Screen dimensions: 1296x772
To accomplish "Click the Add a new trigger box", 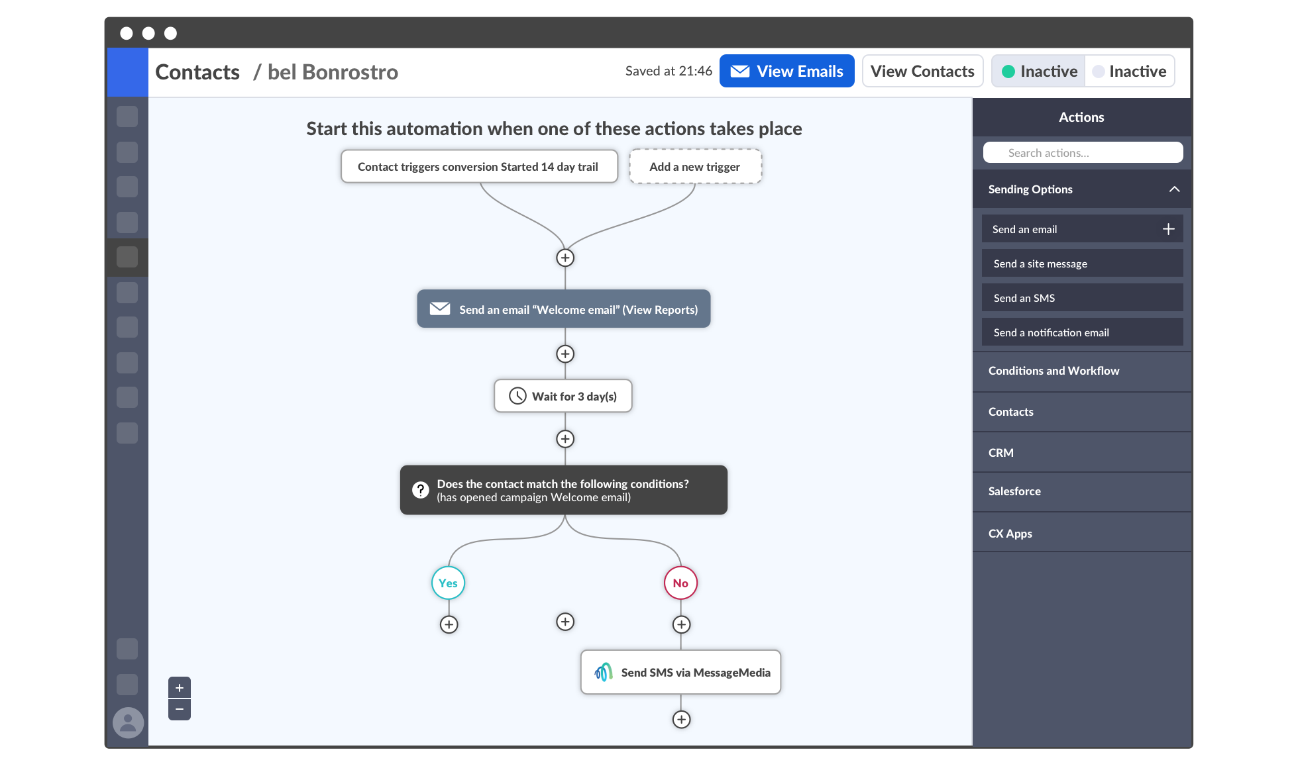I will (695, 167).
